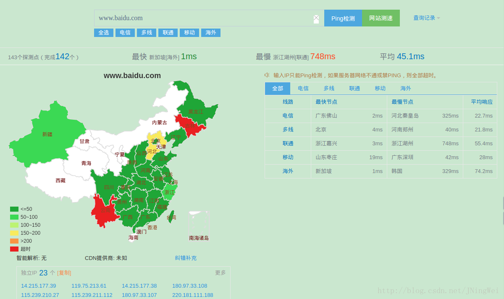This screenshot has width=504, height=299.
Task: Click the <=50 dark green legend swatch
Action: (14, 209)
